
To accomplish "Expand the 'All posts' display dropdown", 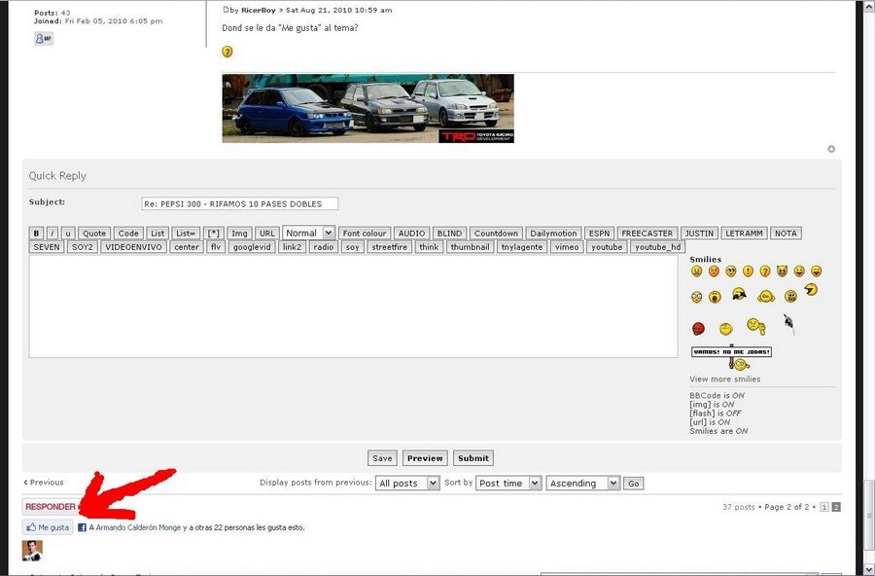I will pyautogui.click(x=407, y=484).
